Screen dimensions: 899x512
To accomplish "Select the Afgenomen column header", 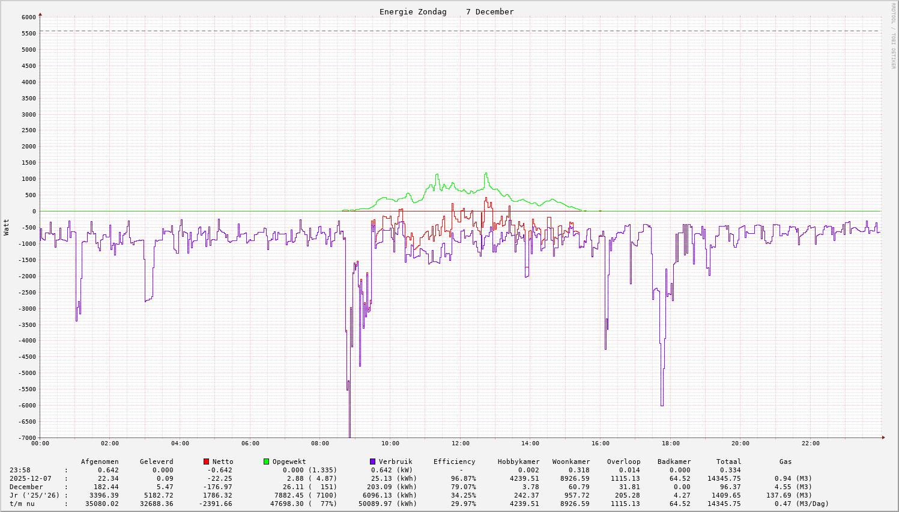I will pos(100,462).
